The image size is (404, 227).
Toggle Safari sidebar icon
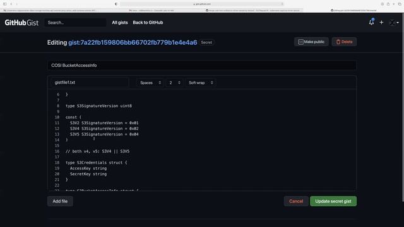(4, 4)
